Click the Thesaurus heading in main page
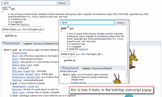Screen dimensions: 162x97 11,43
